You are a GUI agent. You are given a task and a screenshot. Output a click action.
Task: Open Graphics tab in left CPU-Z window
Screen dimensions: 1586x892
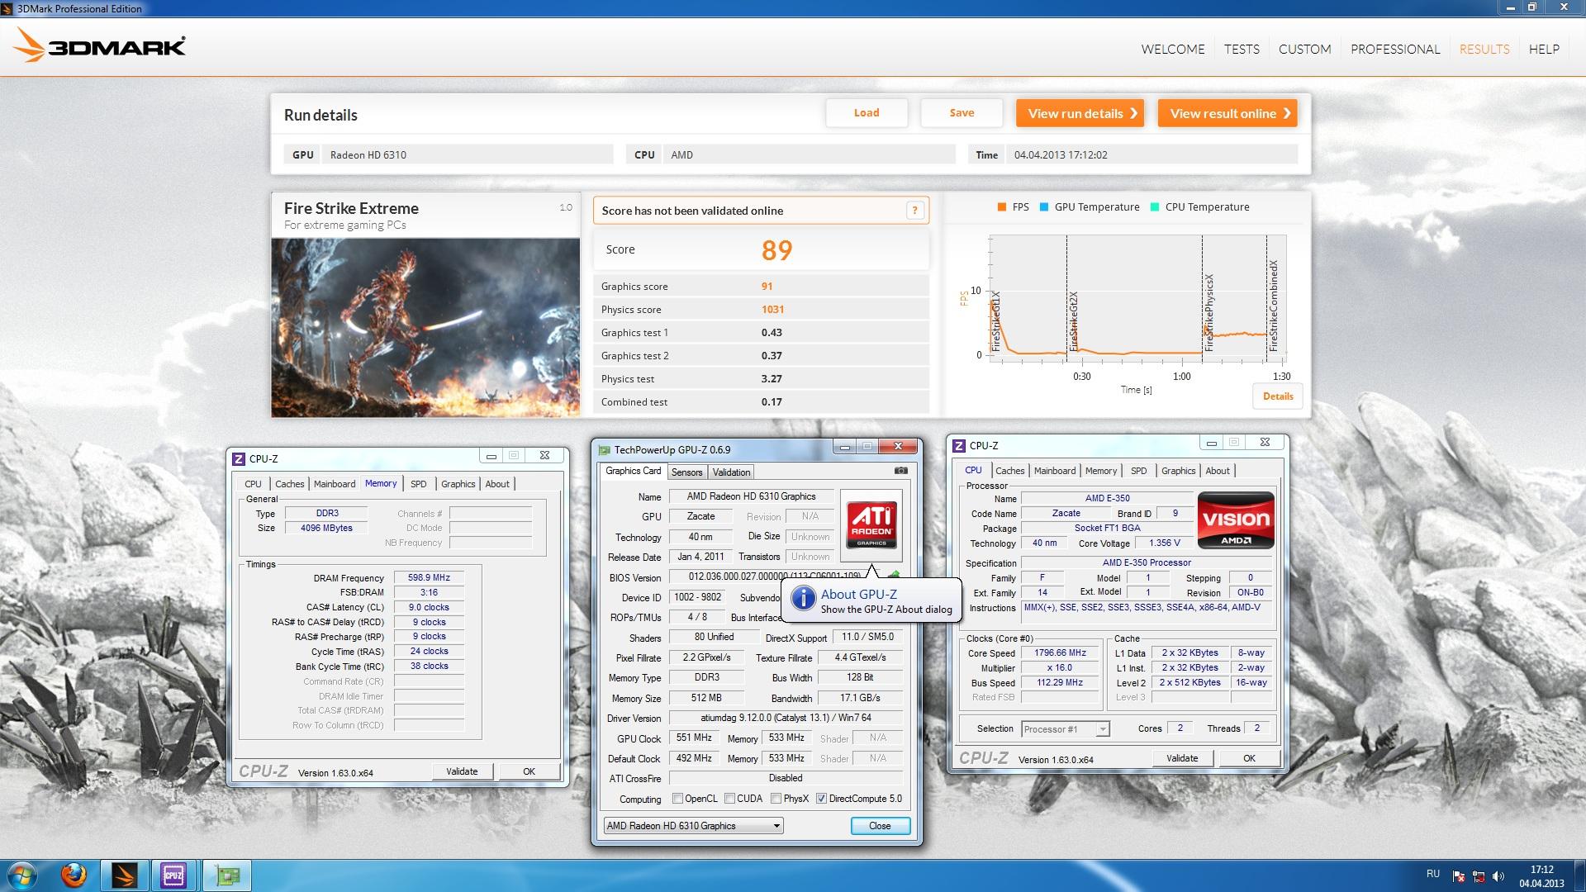458,484
